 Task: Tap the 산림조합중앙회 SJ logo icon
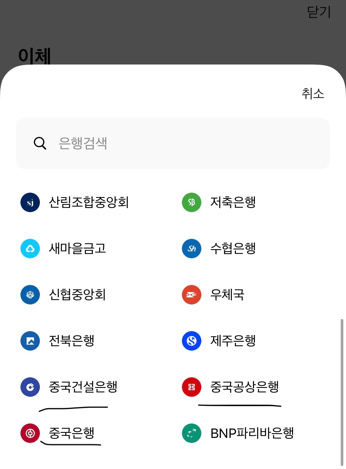tap(30, 202)
